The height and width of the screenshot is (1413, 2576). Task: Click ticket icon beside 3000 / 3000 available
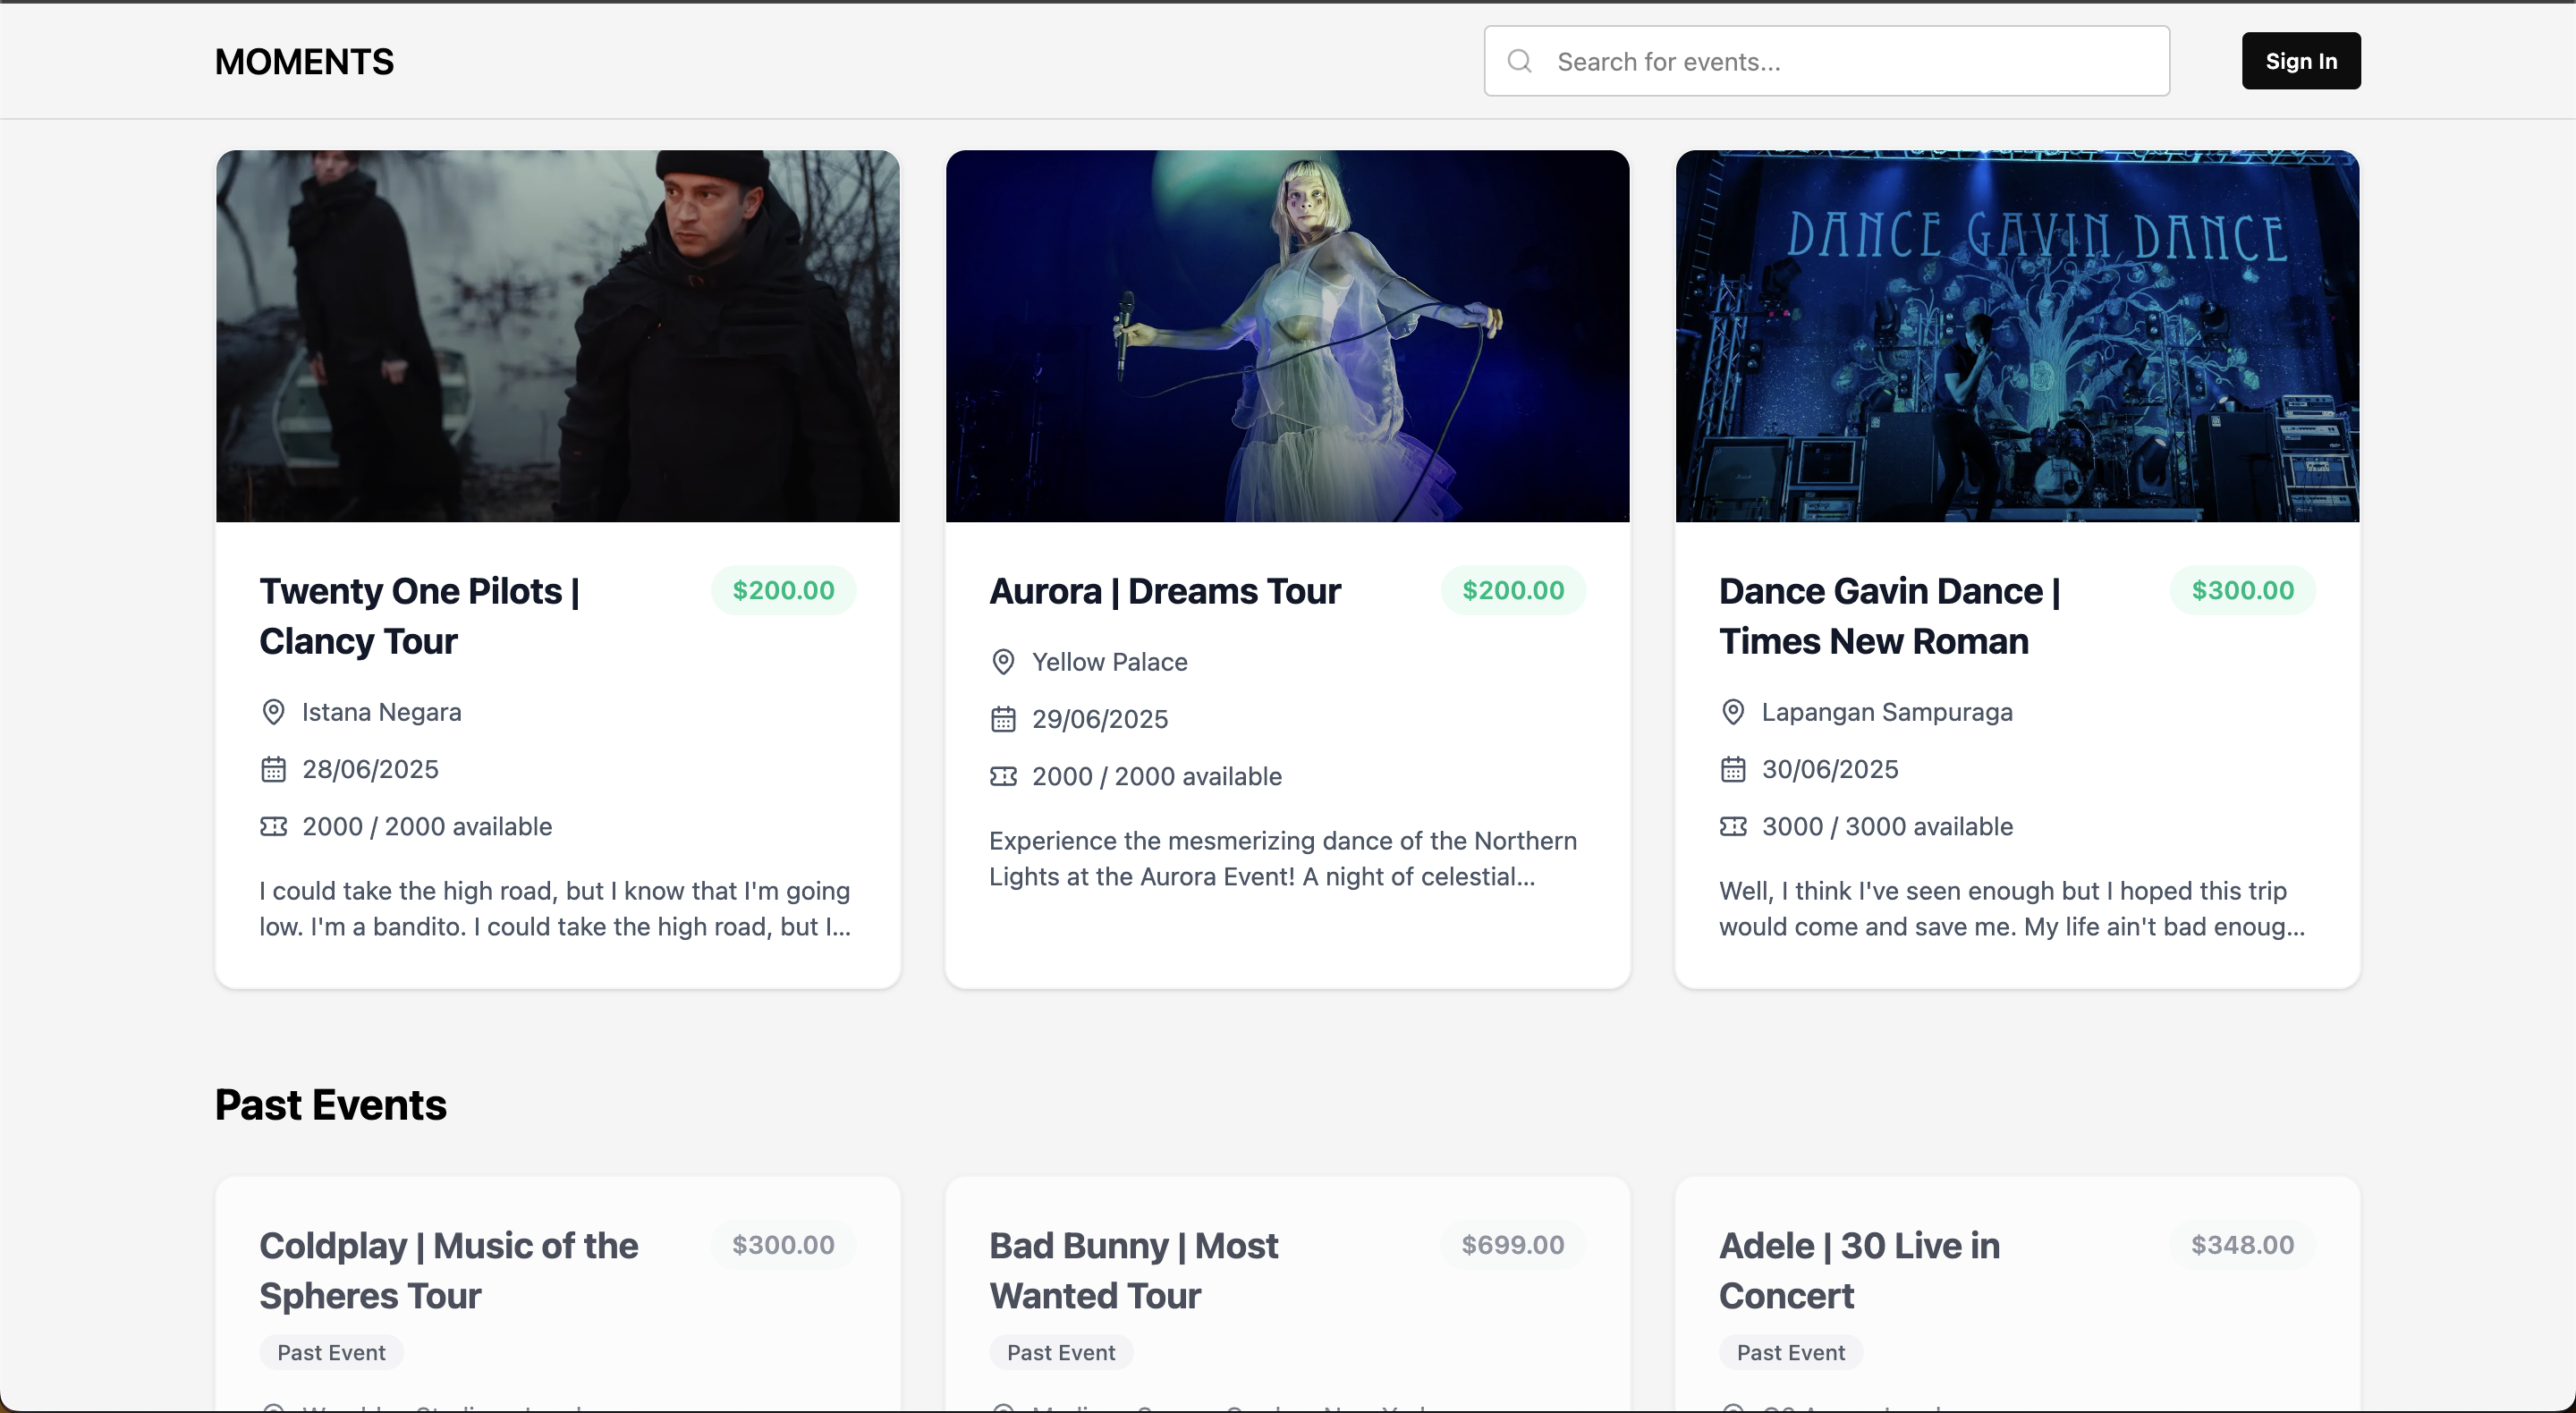point(1733,826)
